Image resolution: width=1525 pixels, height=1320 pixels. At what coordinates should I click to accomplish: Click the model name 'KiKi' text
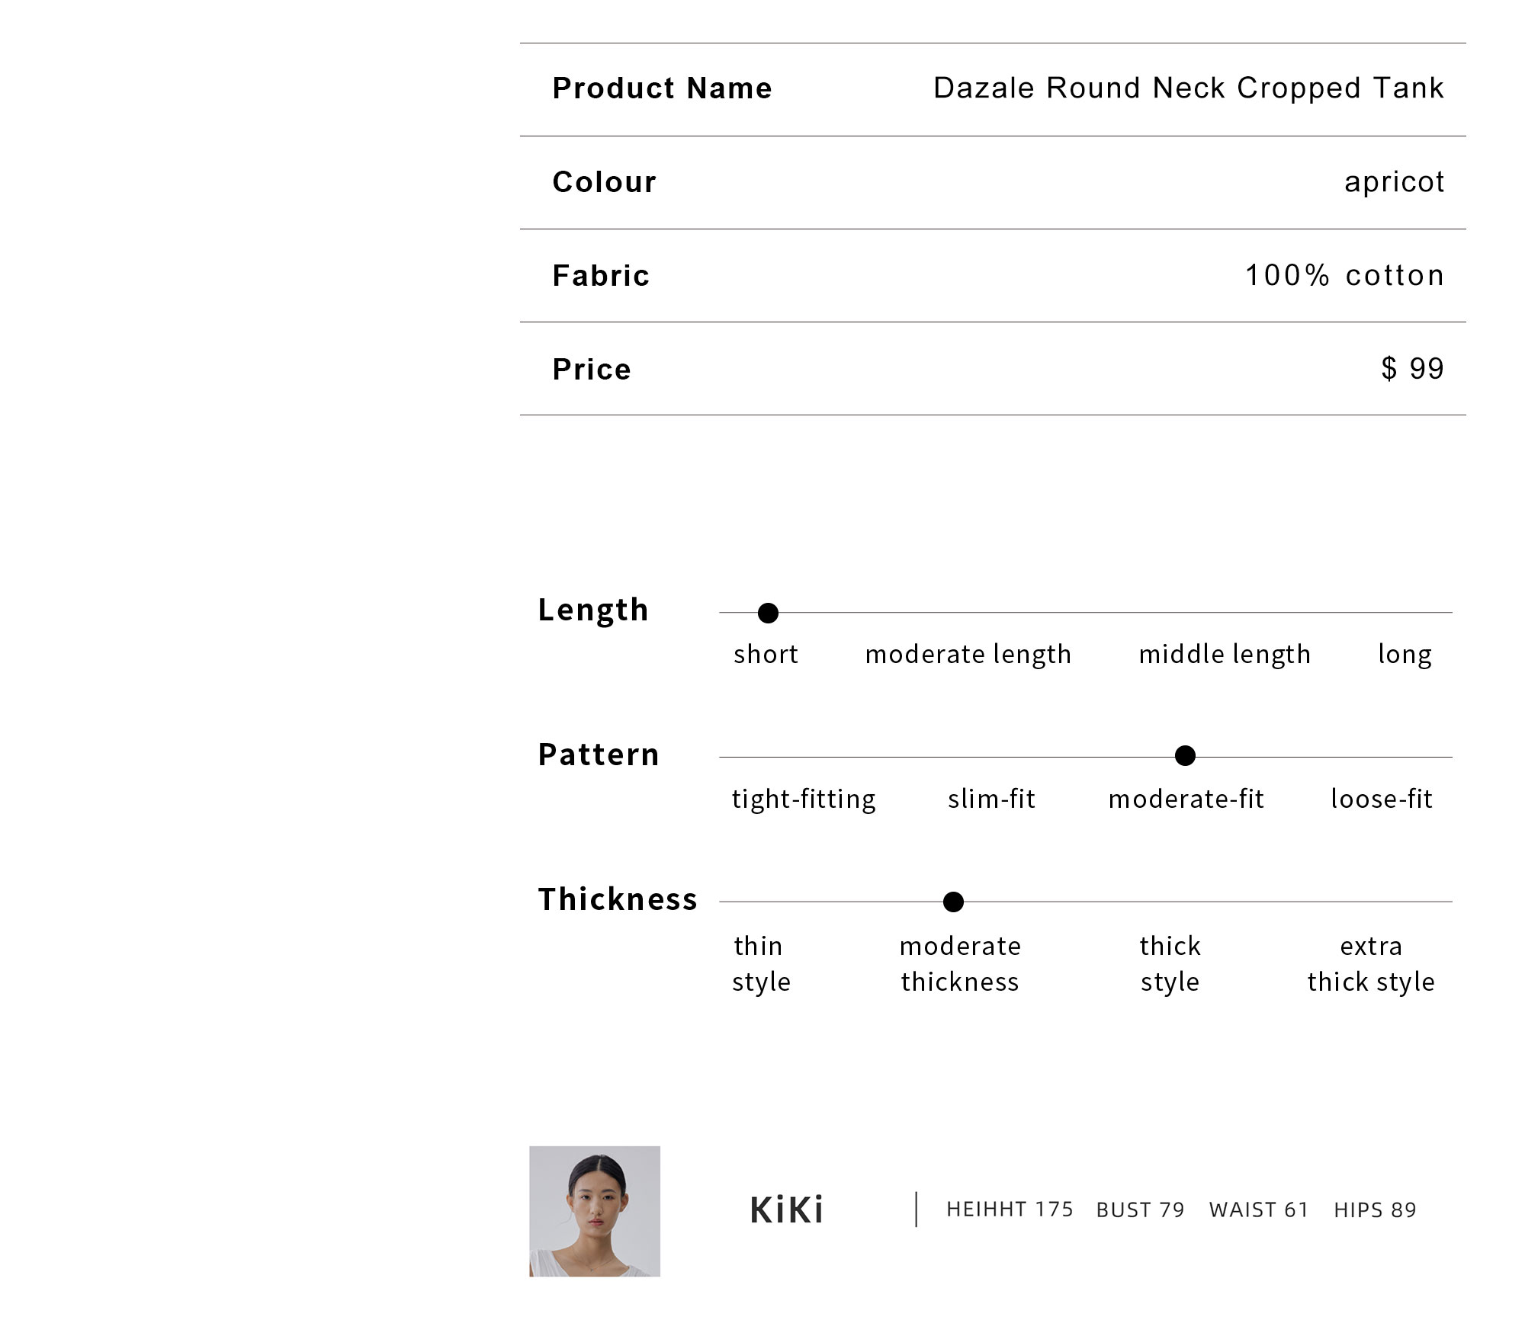point(787,1210)
